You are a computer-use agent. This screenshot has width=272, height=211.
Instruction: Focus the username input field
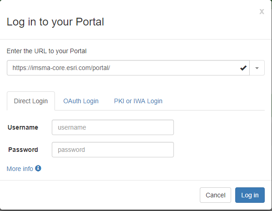tap(113, 127)
